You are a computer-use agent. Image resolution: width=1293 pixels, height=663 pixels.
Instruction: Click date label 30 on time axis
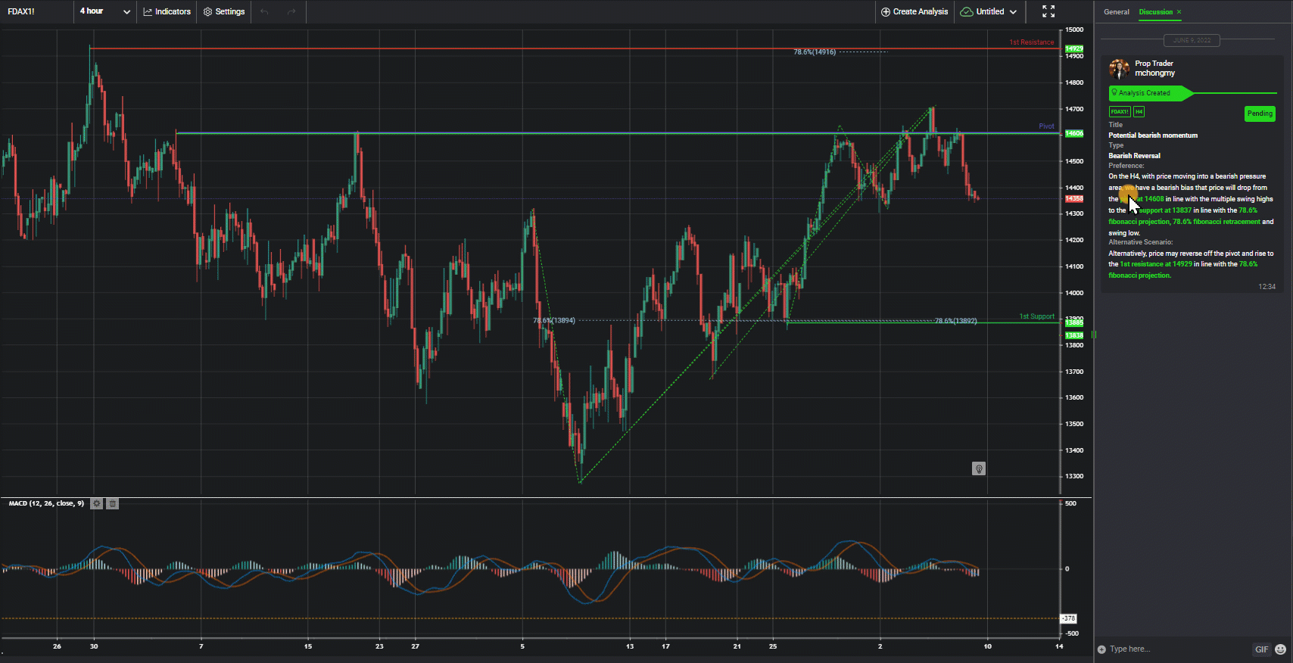(x=94, y=646)
